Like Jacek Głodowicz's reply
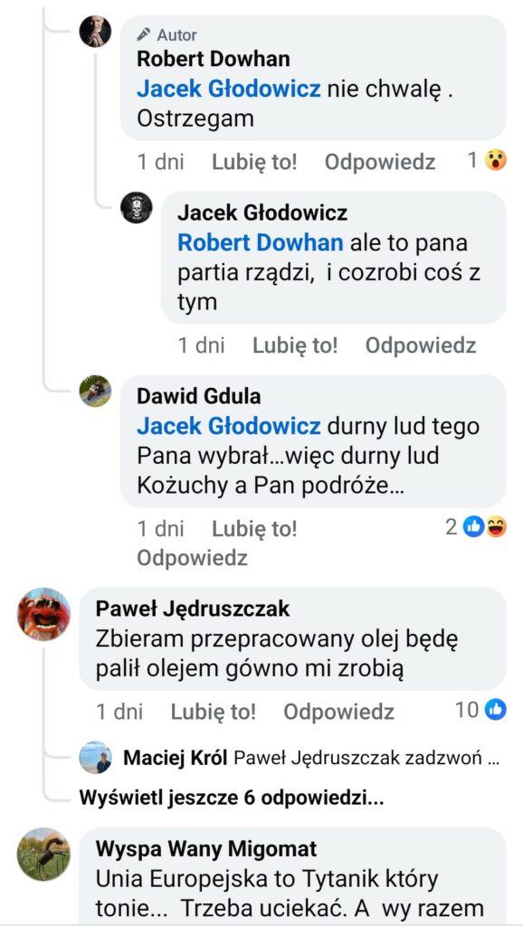The width and height of the screenshot is (523, 926). click(x=295, y=345)
